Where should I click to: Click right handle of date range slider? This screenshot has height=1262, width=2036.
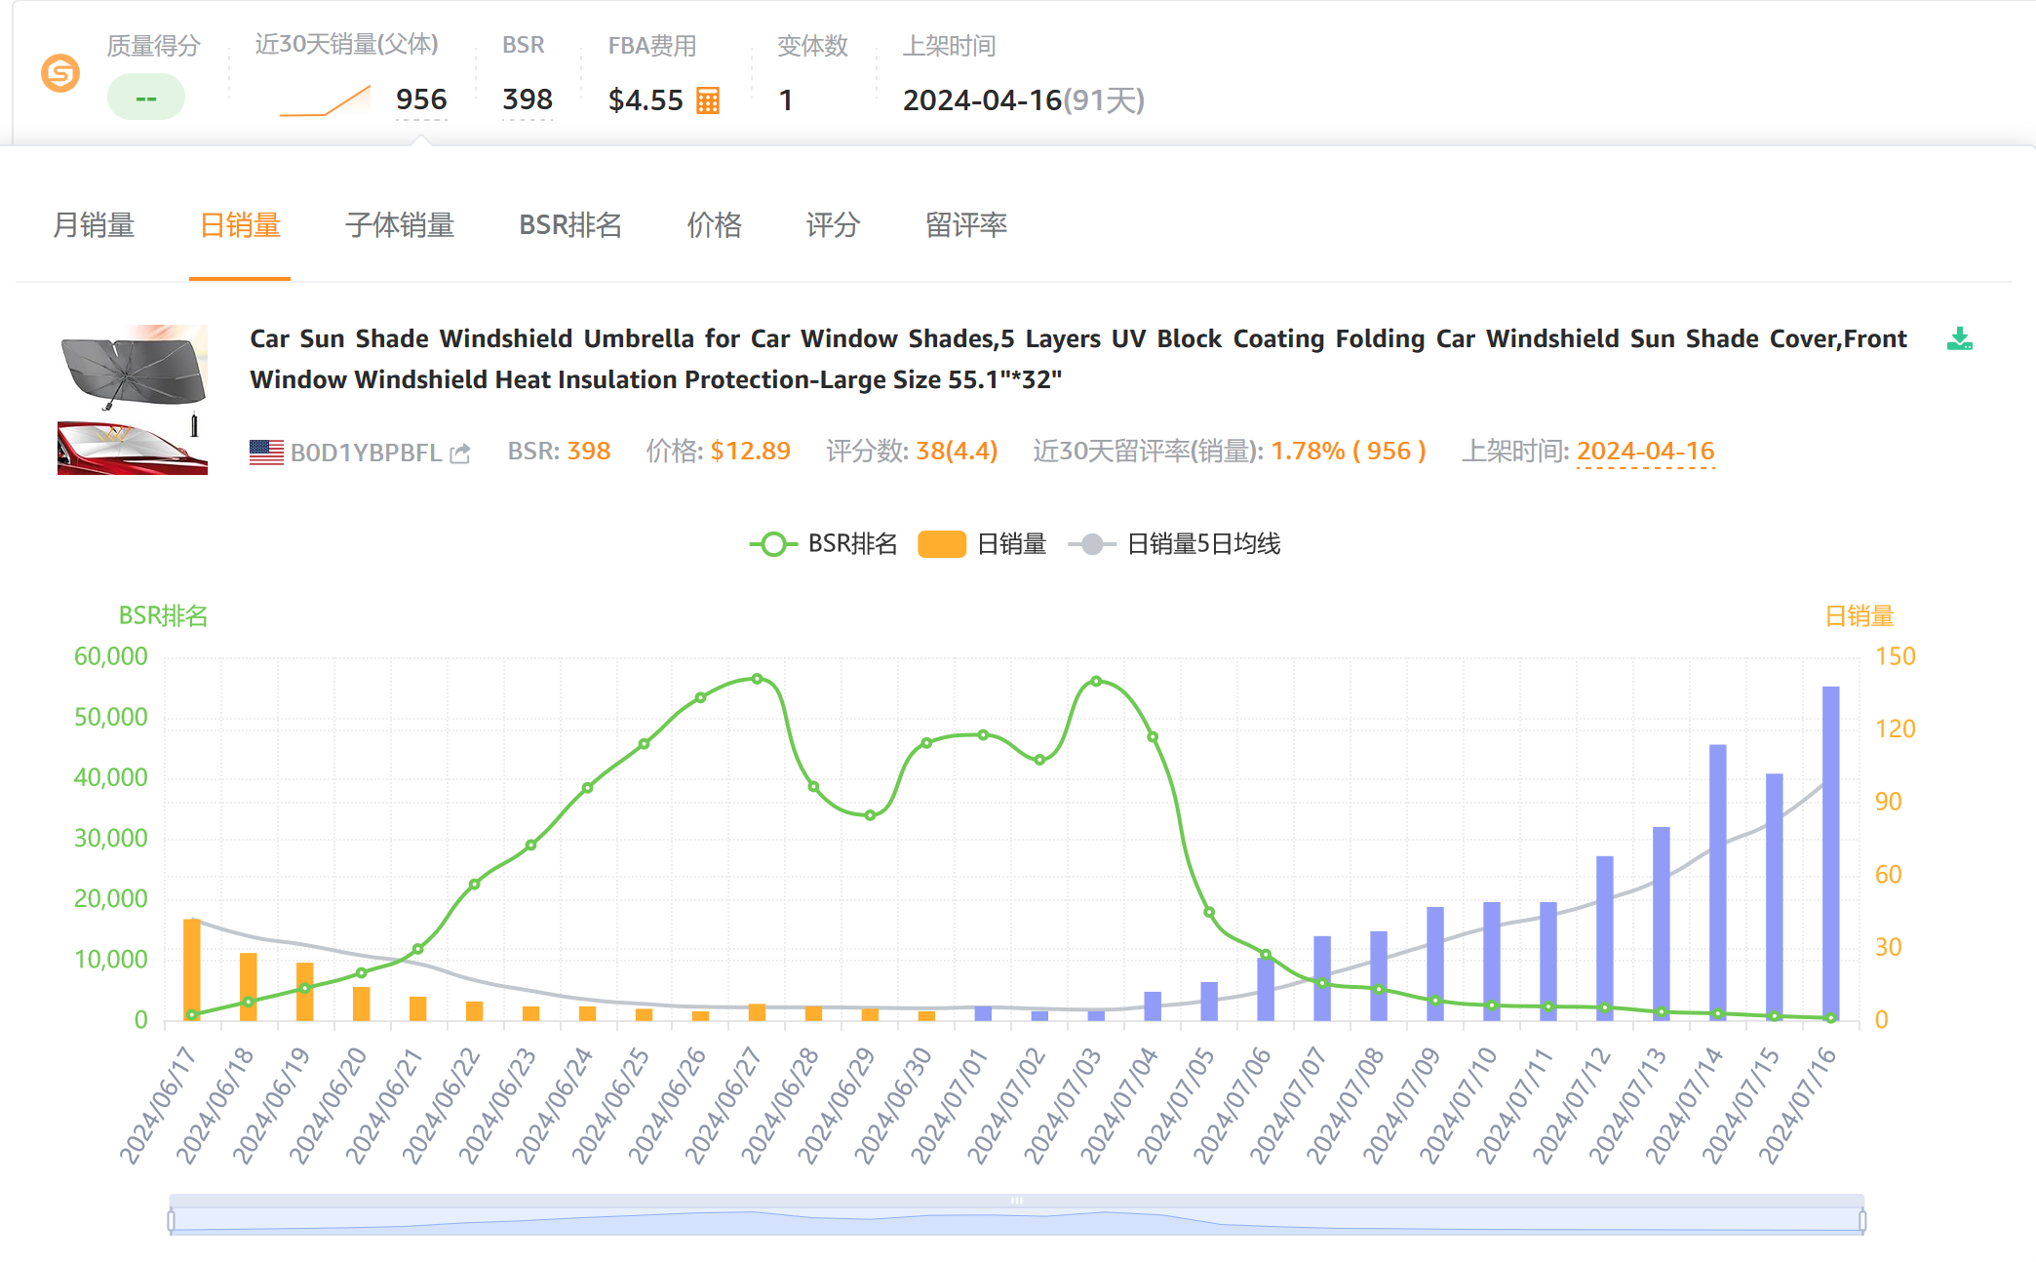tap(1862, 1220)
